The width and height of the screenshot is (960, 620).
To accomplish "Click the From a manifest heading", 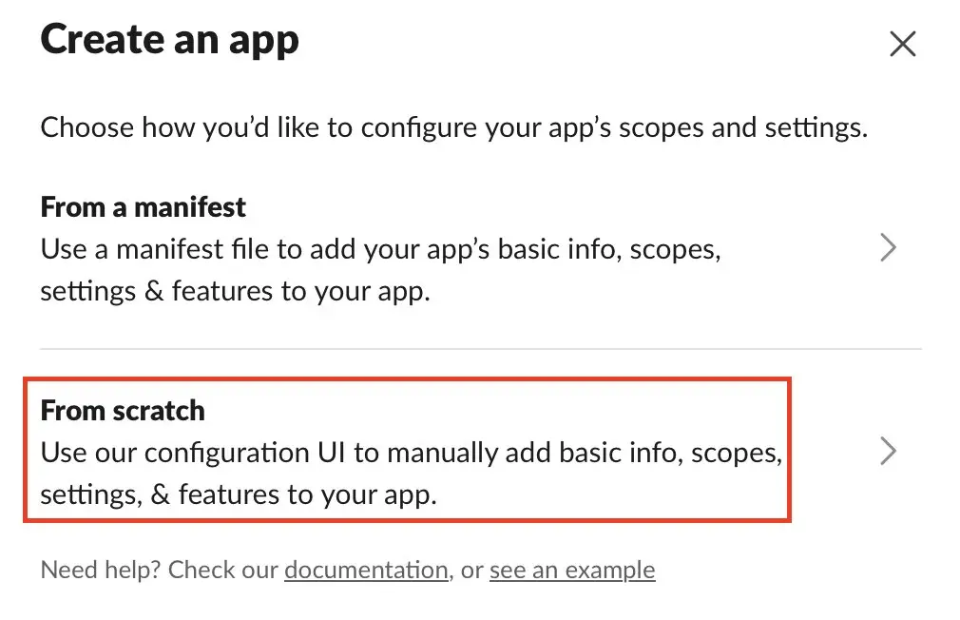I will 143,206.
